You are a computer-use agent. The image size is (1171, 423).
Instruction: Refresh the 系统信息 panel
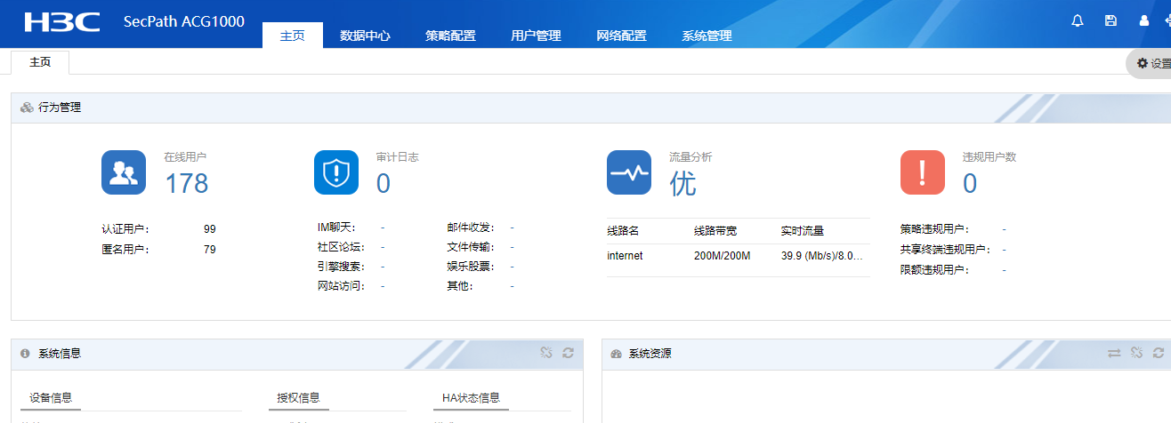pyautogui.click(x=568, y=353)
